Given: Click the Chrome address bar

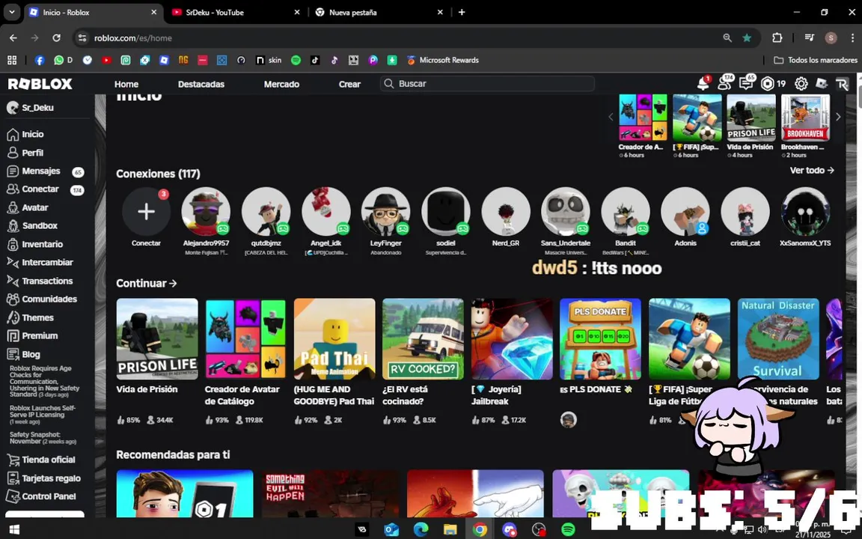Looking at the screenshot, I should point(401,38).
